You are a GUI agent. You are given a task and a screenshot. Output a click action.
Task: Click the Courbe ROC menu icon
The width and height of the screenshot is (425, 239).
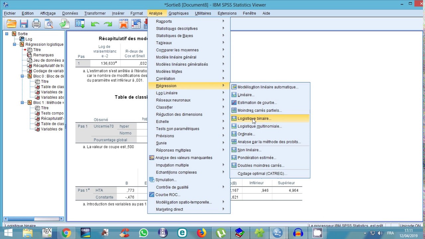coord(152,195)
